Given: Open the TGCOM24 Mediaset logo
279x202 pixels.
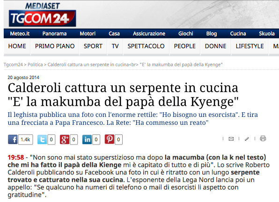Looking at the screenshot, I should click(x=42, y=15).
